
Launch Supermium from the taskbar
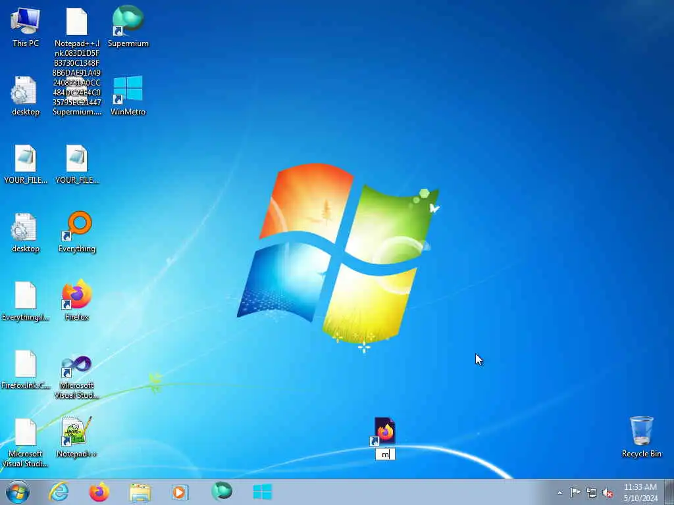click(x=222, y=492)
